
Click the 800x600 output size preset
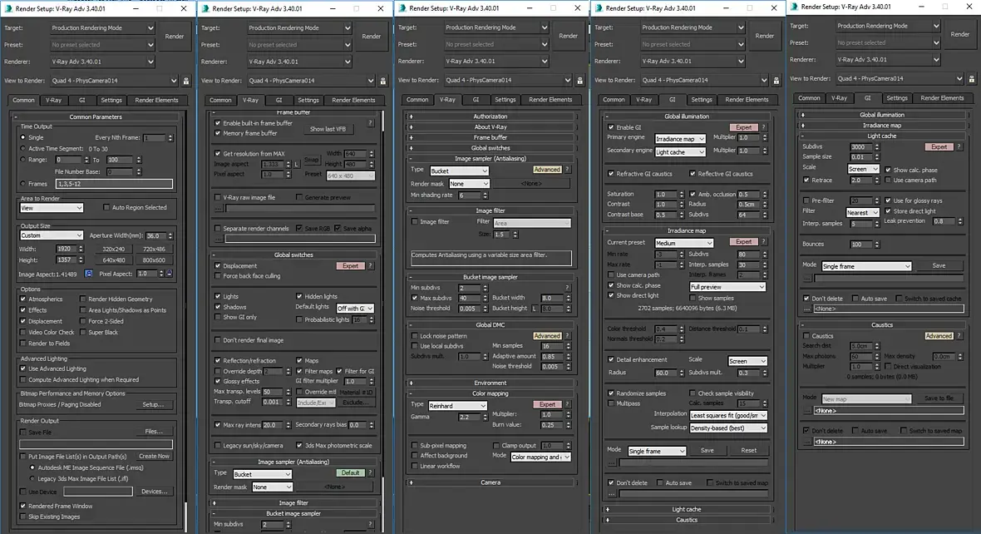(154, 260)
